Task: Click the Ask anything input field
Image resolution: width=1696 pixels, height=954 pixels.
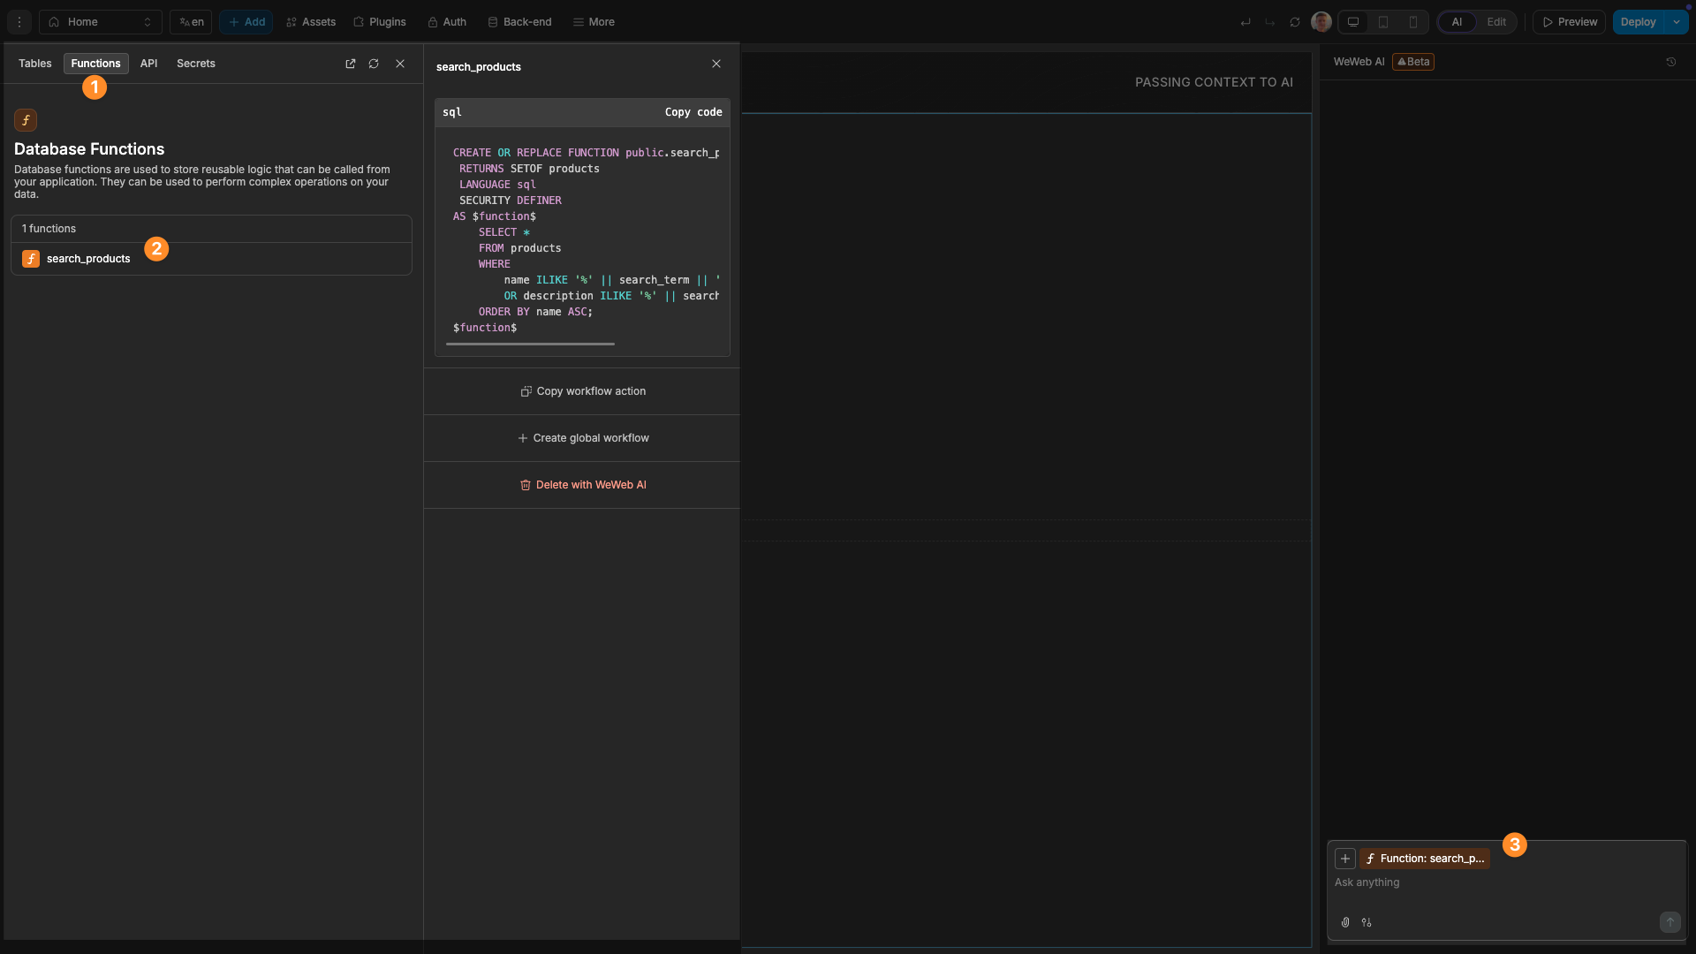Action: click(1502, 882)
